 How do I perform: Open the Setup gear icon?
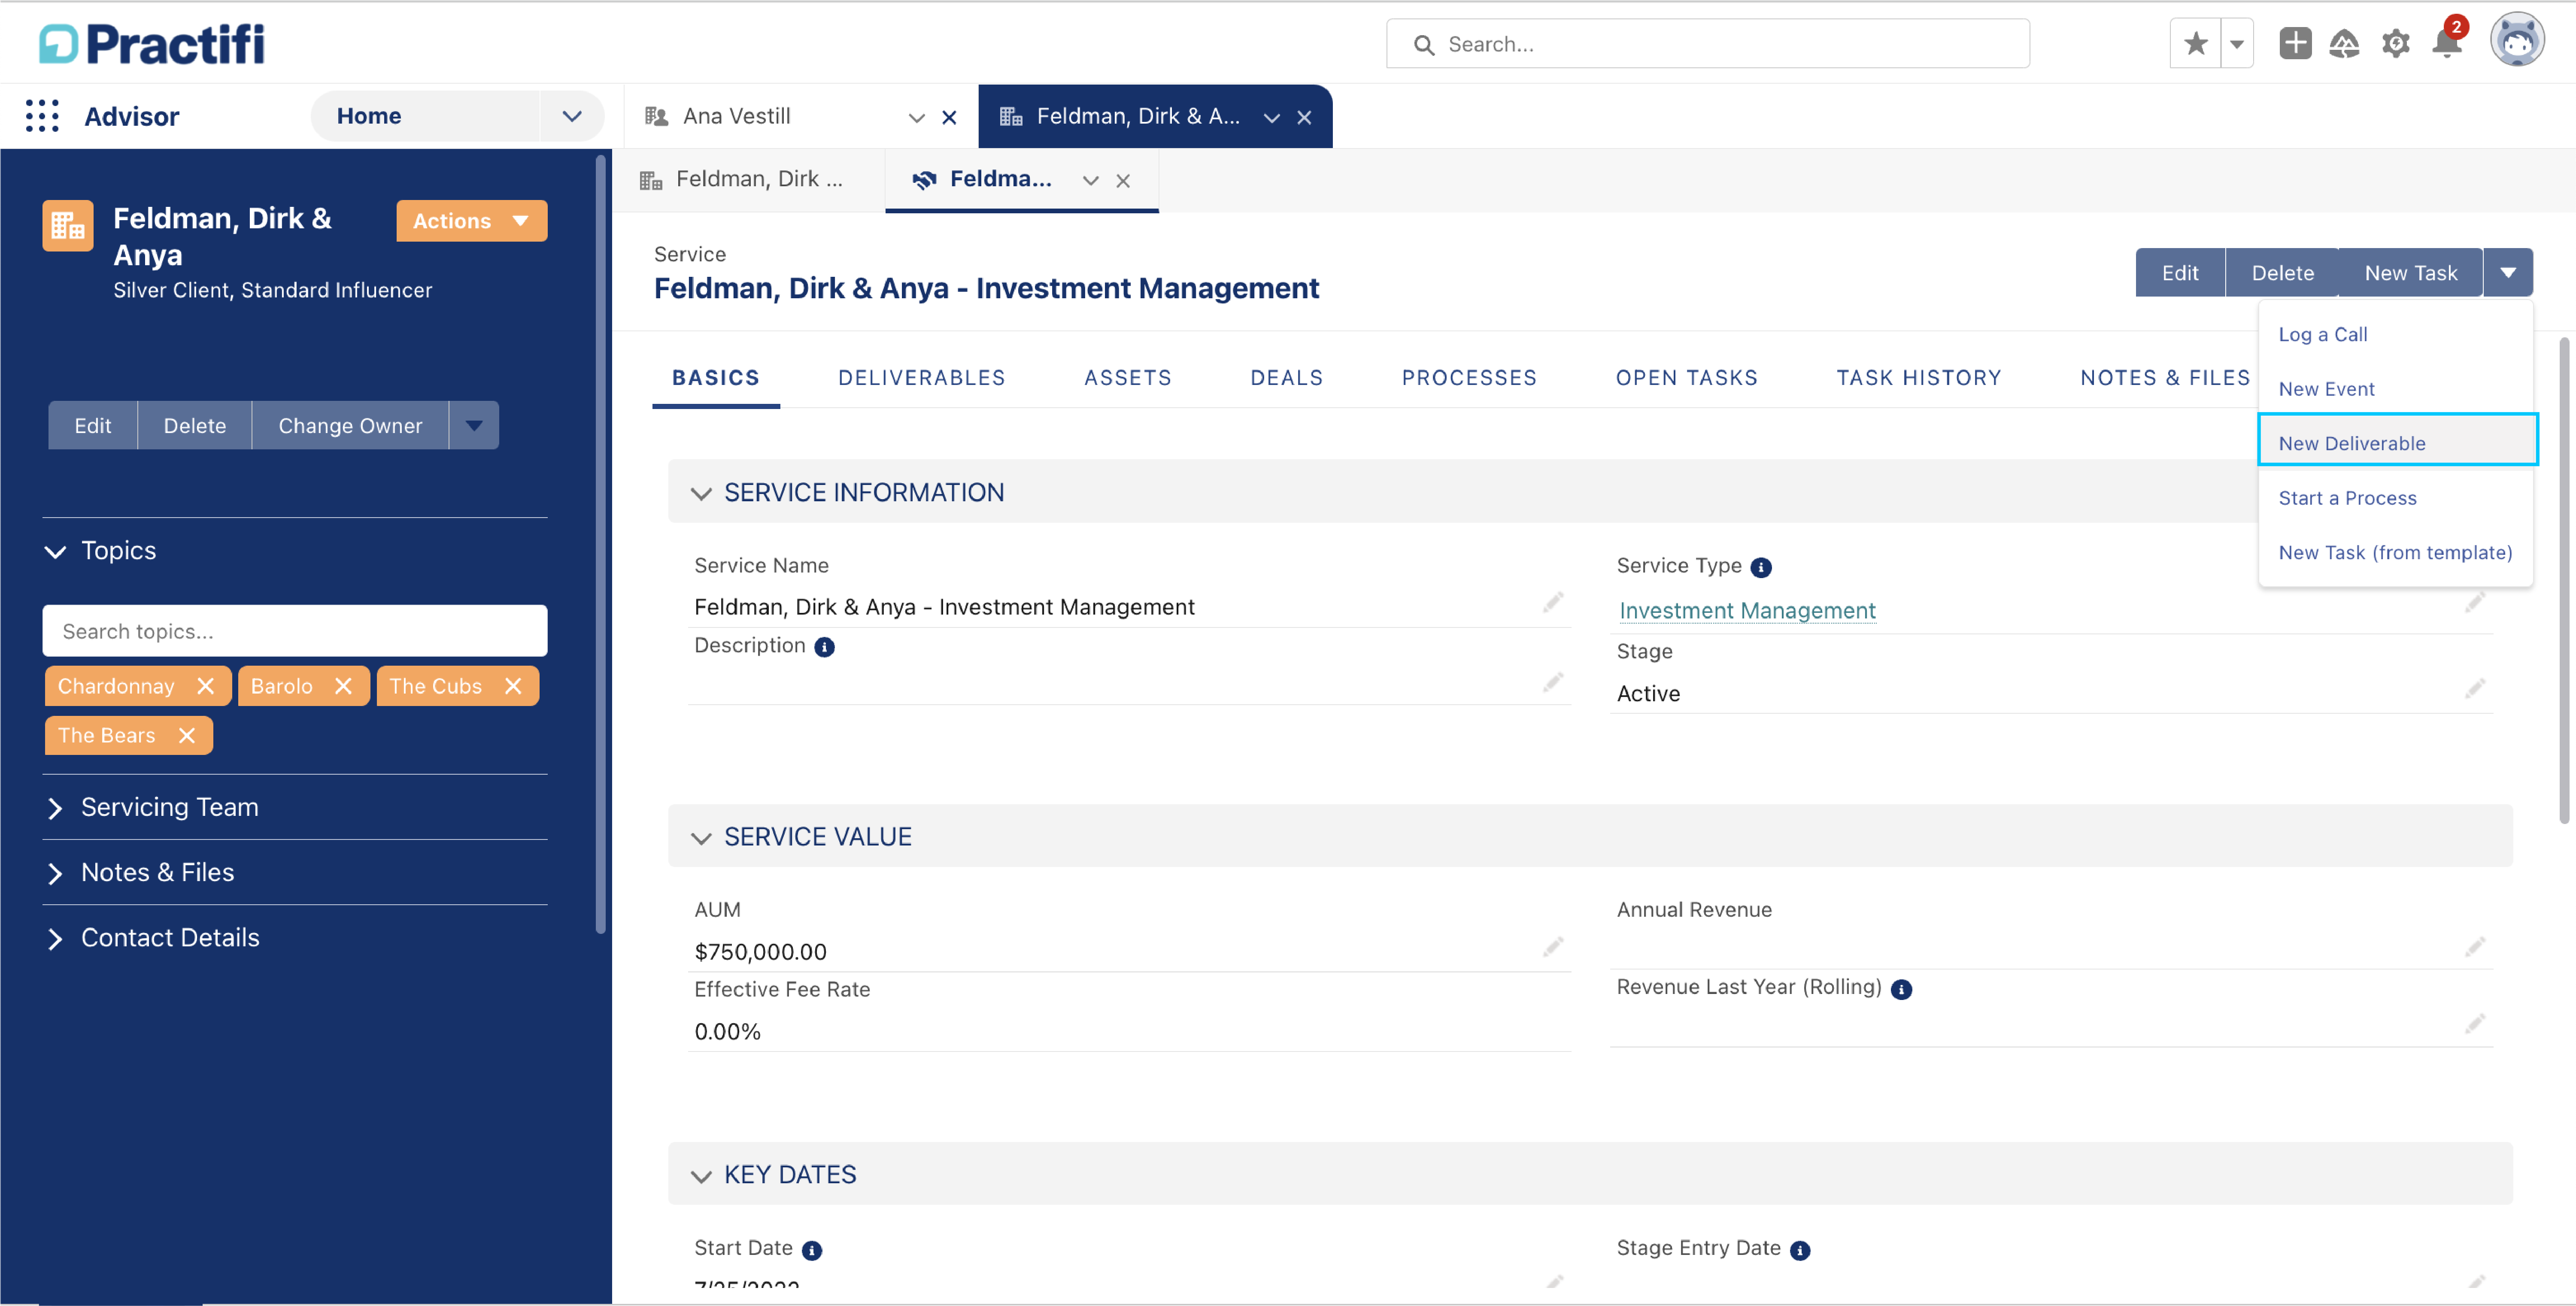(x=2396, y=44)
